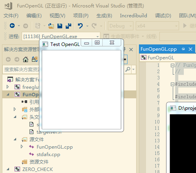This screenshot has height=173, width=196.
Task: Click the Navigate Forward arrow in toolbar
Action: pyautogui.click(x=26, y=26)
